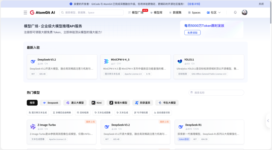Click the token活动 tag on DeepSeek-R1
This screenshot has height=150, width=272.
184,139
